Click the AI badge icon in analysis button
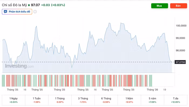The width and height of the screenshot is (189, 107). [5, 12]
